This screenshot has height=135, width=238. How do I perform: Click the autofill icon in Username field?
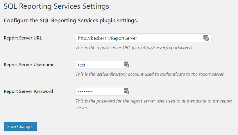pos(126,64)
